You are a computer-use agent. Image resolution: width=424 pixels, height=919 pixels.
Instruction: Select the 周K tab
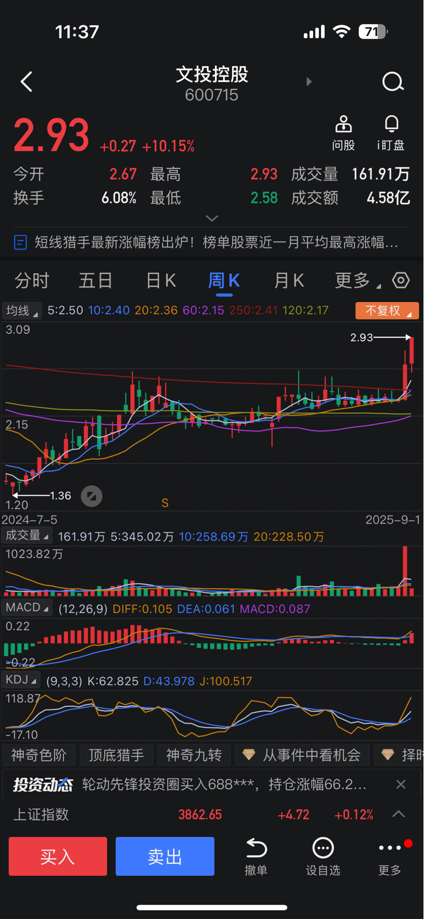click(x=224, y=280)
